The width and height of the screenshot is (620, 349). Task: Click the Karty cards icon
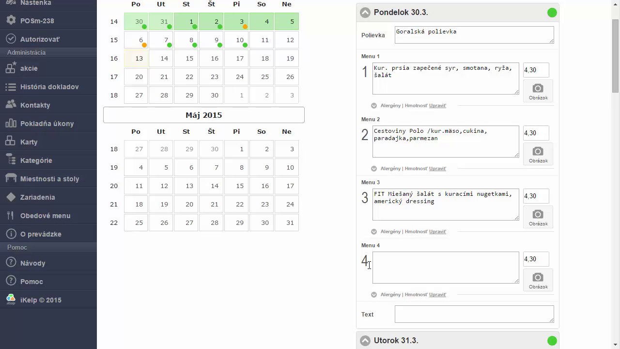[11, 142]
